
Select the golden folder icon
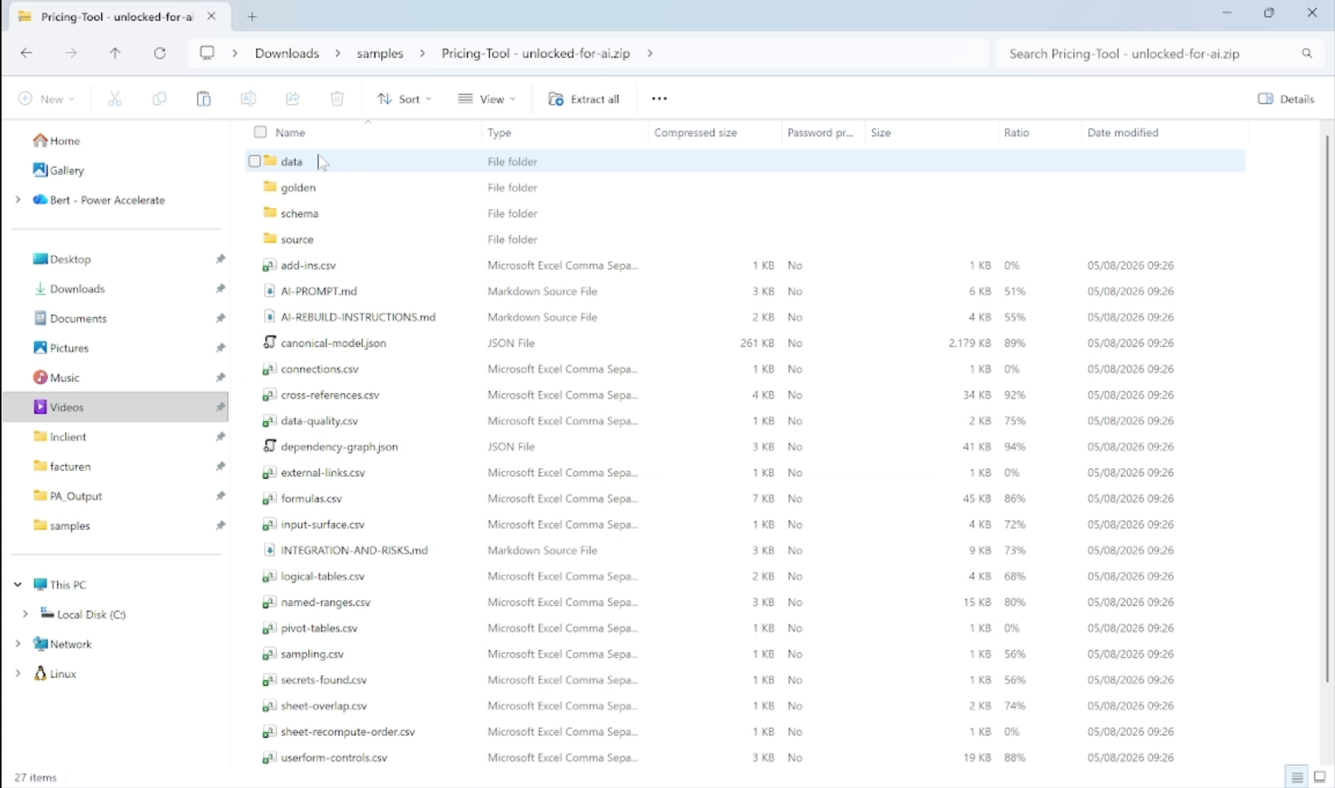point(269,187)
